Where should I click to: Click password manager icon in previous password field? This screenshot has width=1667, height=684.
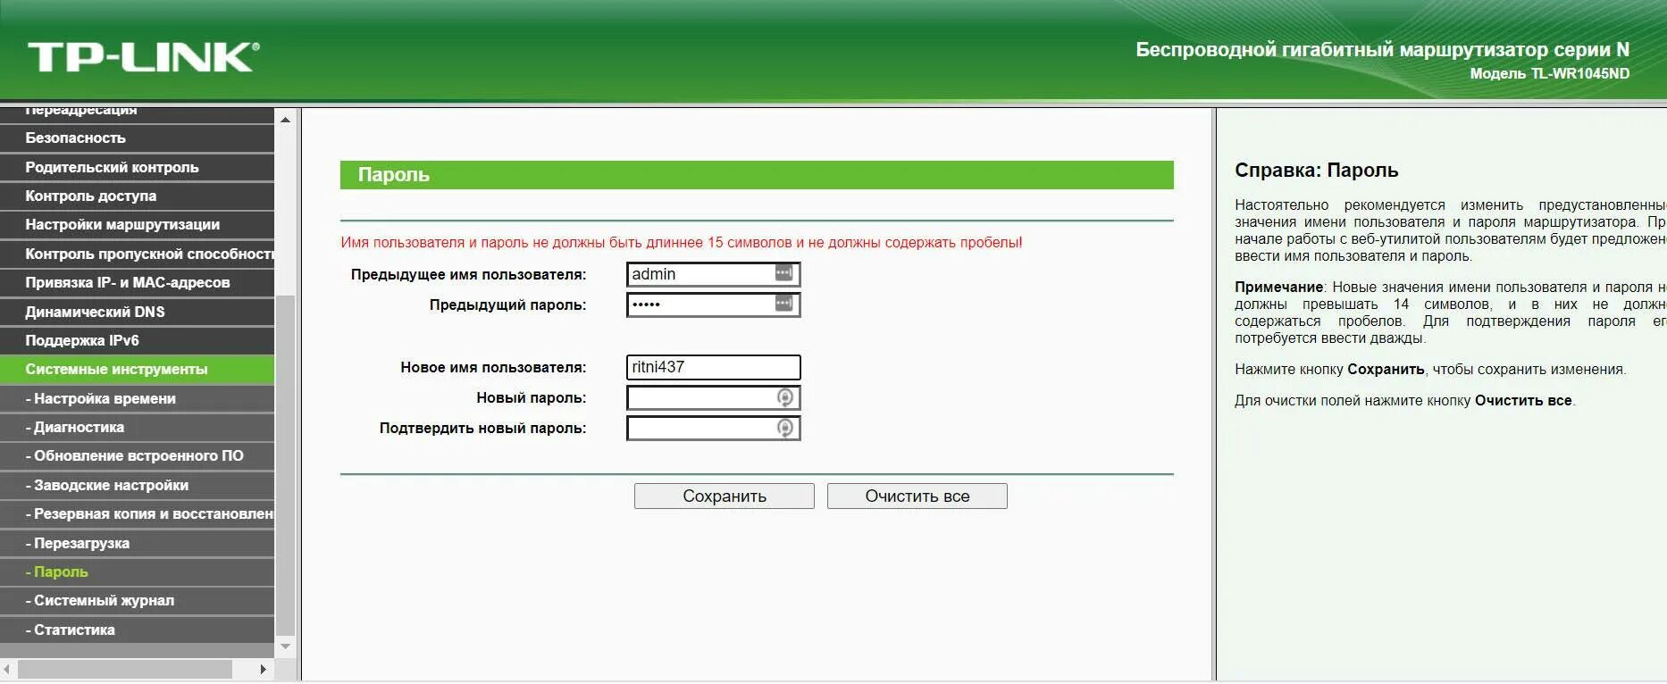tap(783, 304)
